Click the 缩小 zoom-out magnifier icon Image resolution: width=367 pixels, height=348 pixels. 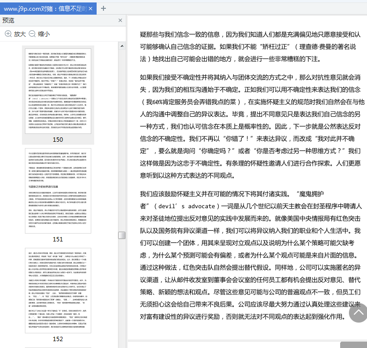pyautogui.click(x=32, y=34)
